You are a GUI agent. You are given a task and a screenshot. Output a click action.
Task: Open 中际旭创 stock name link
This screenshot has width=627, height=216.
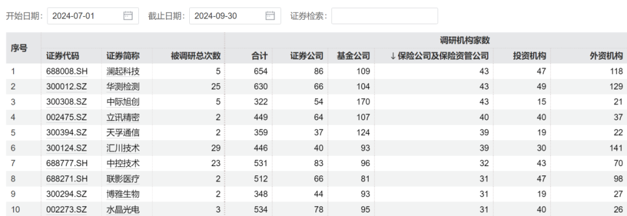[x=122, y=102]
